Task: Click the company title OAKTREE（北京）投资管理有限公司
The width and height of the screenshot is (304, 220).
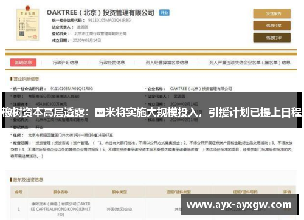Action: click(x=100, y=13)
